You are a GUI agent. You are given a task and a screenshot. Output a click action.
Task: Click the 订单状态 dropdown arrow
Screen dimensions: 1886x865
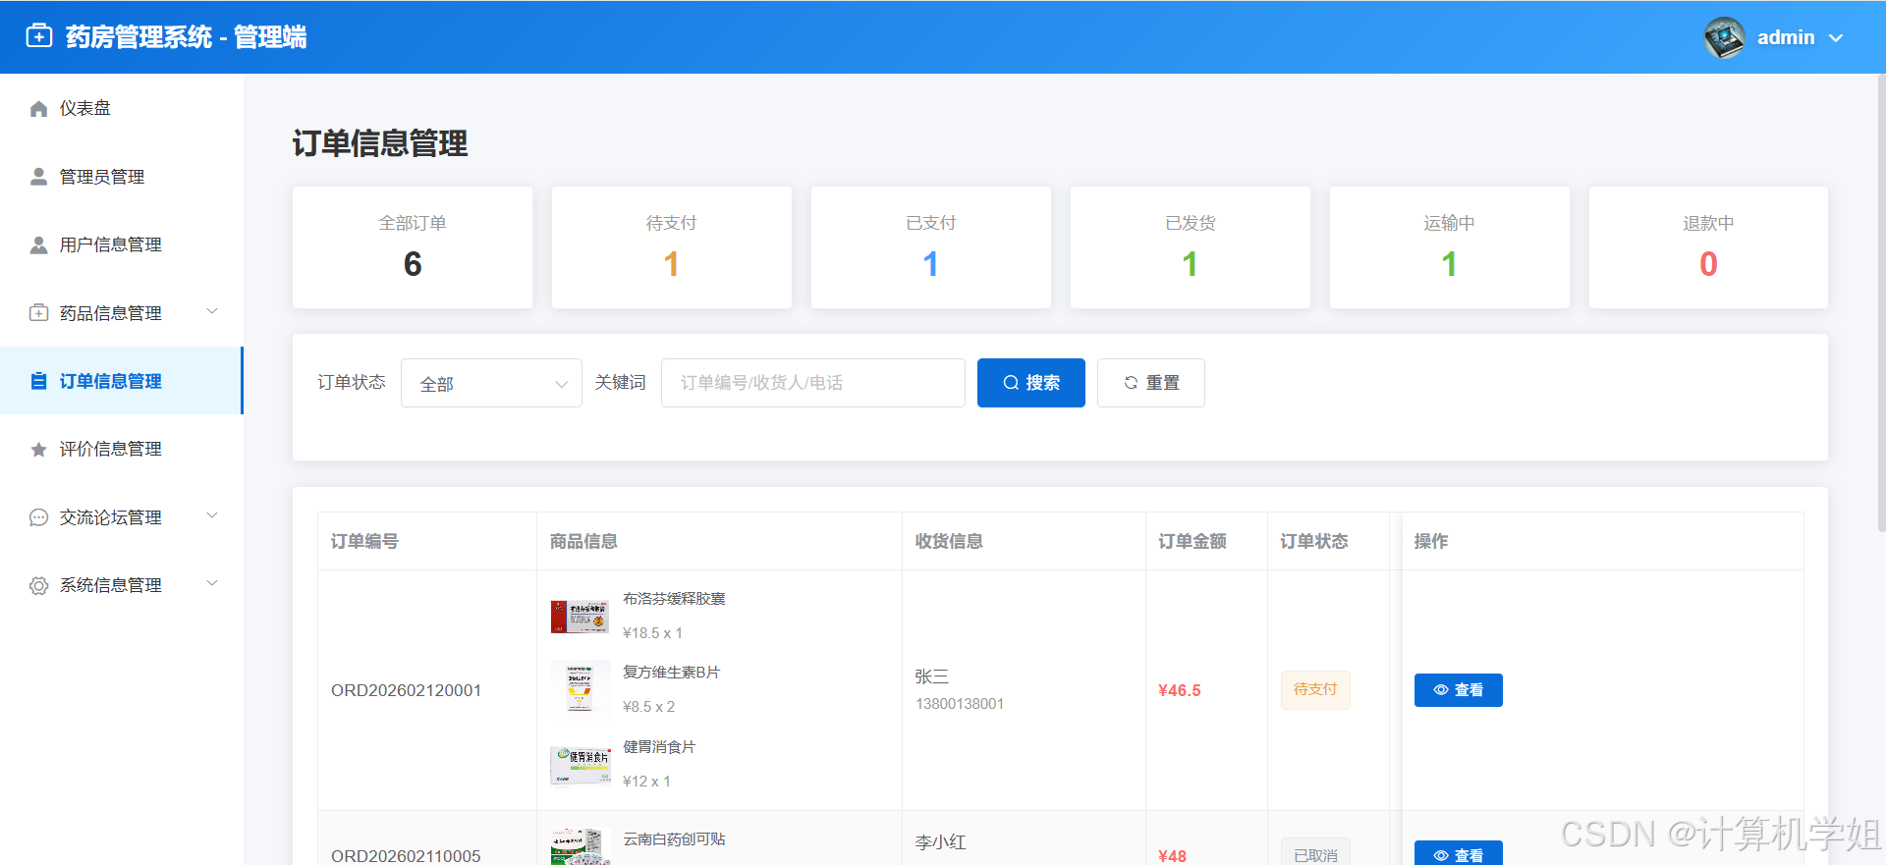[x=562, y=384]
